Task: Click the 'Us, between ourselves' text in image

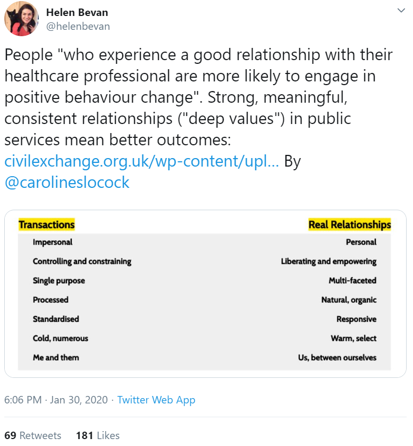Action: (337, 358)
